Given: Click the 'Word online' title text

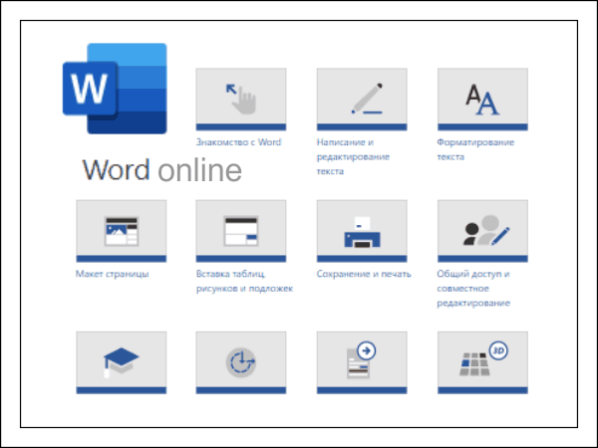Looking at the screenshot, I should coord(162,170).
